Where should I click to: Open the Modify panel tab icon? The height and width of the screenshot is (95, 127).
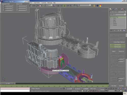[x=113, y=9]
